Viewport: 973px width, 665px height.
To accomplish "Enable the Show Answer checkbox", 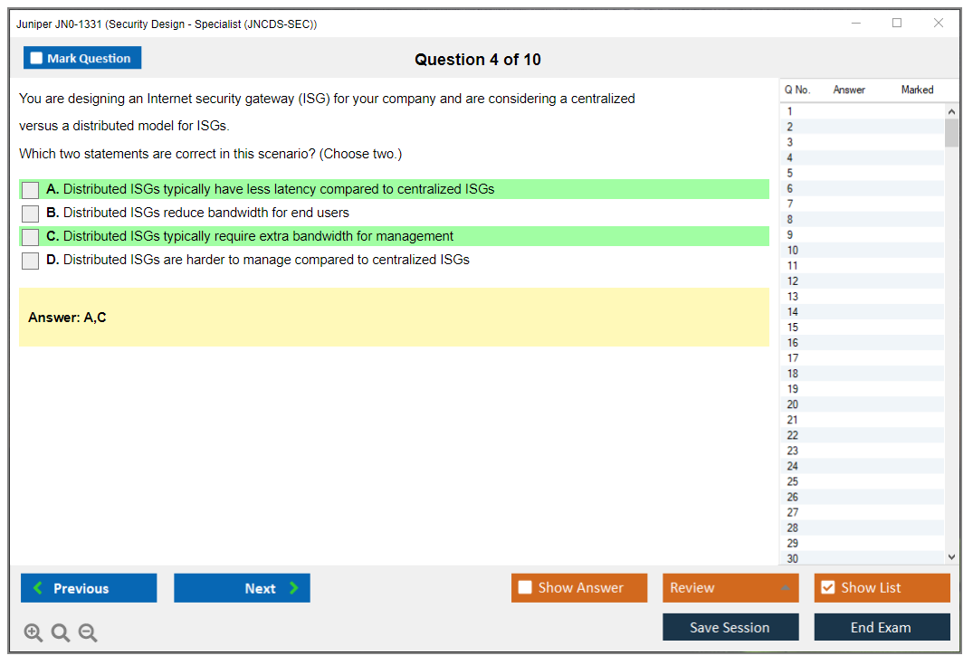I will tap(525, 588).
